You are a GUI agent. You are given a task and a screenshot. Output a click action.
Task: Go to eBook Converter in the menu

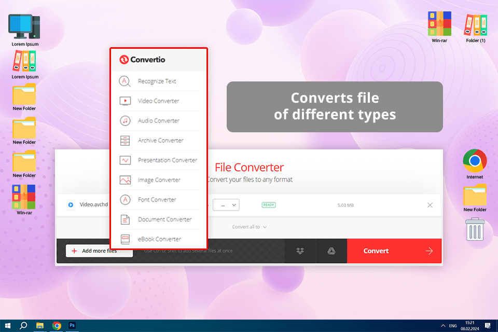159,239
